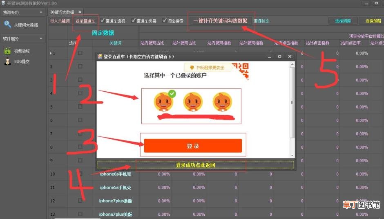Sort by 站外点击指数 column header
The width and height of the screenshot is (384, 219).
(x=317, y=43)
